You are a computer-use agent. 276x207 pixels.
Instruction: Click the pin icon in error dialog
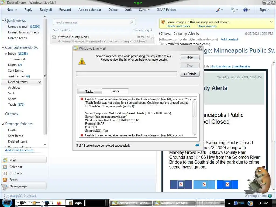pyautogui.click(x=197, y=145)
